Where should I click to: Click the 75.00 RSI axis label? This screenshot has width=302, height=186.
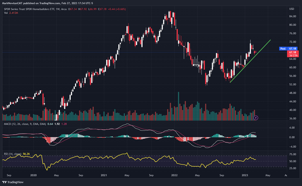click(x=293, y=154)
